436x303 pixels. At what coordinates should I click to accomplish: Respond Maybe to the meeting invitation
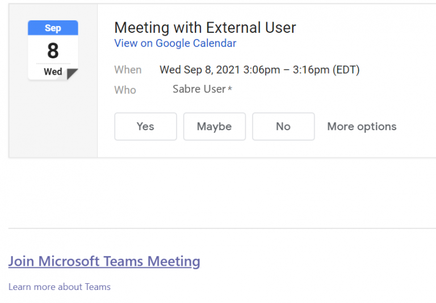click(214, 126)
